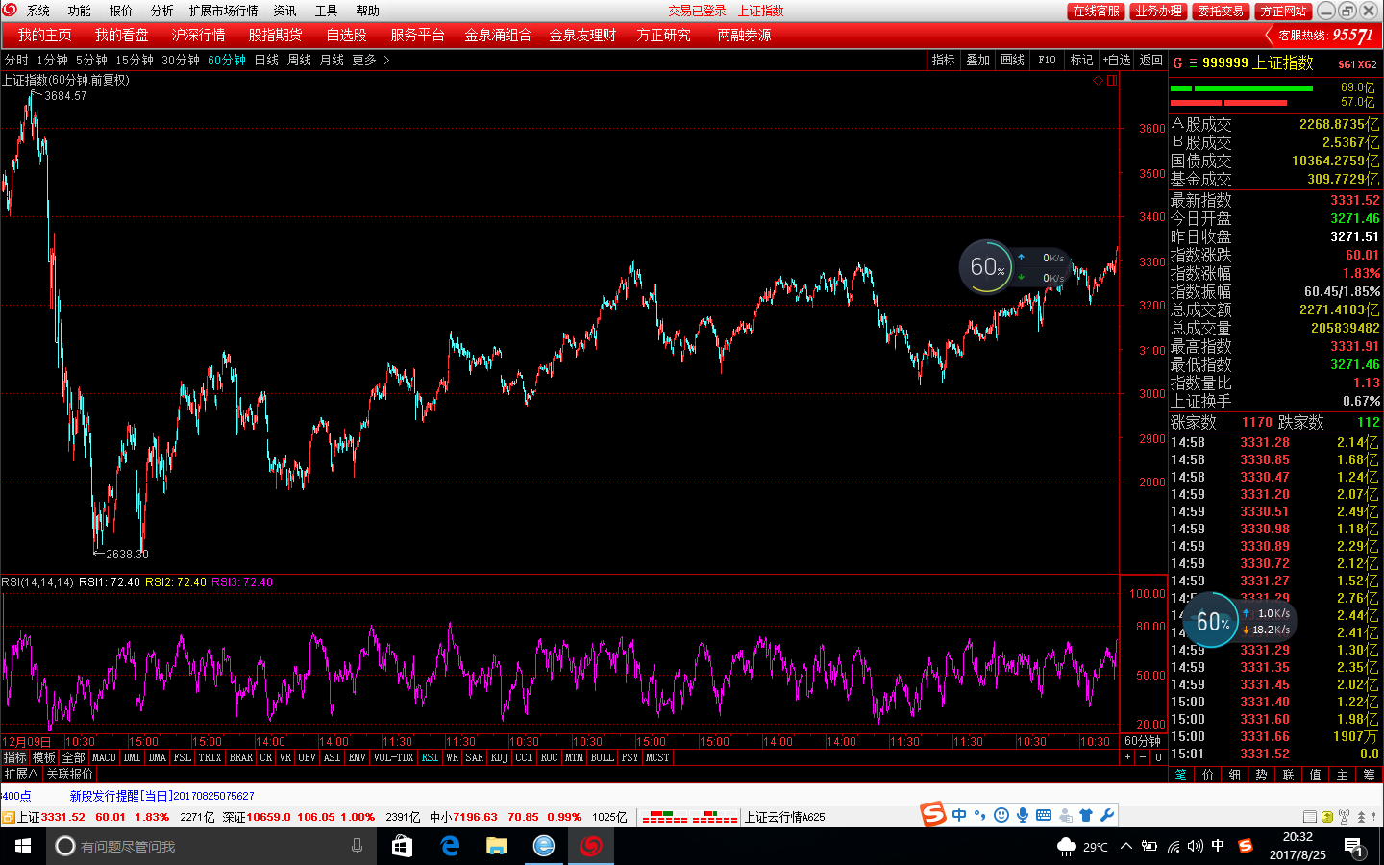Click the red-green signal grid in status bar
The width and height of the screenshot is (1384, 865).
click(x=689, y=817)
